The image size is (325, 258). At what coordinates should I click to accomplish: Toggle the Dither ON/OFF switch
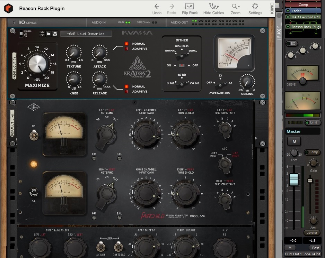[x=182, y=65]
